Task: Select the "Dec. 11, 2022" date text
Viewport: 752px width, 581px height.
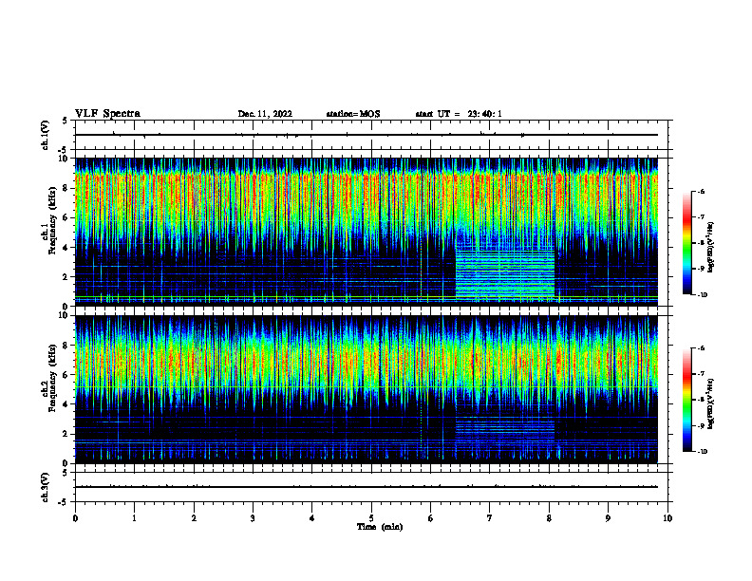Action: coord(265,114)
